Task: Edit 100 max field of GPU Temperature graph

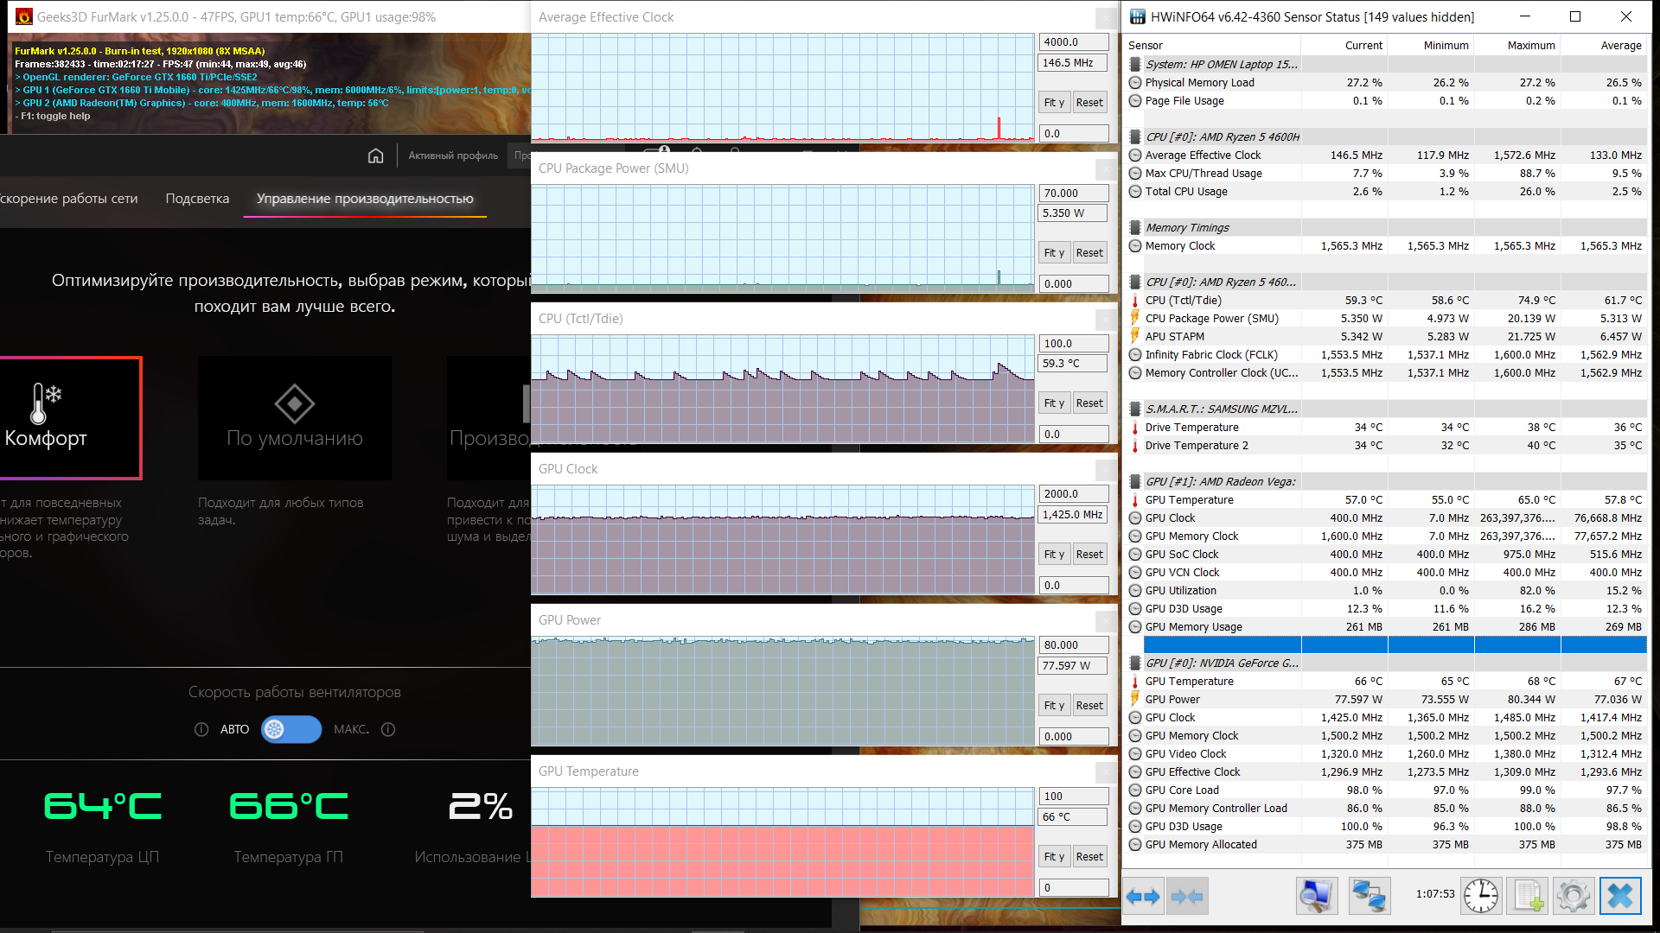Action: click(x=1074, y=796)
